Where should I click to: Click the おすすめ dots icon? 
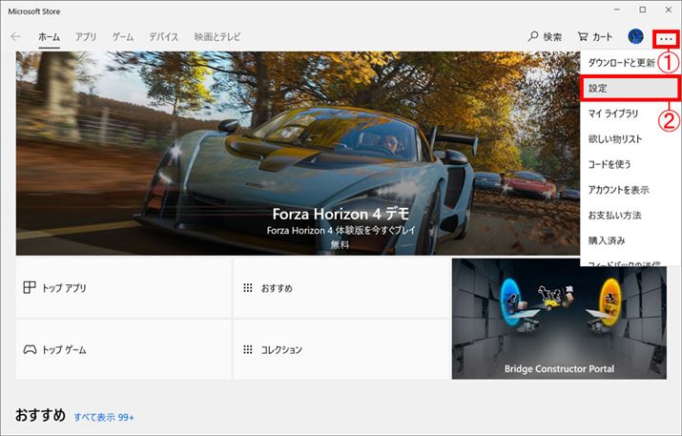tap(248, 287)
